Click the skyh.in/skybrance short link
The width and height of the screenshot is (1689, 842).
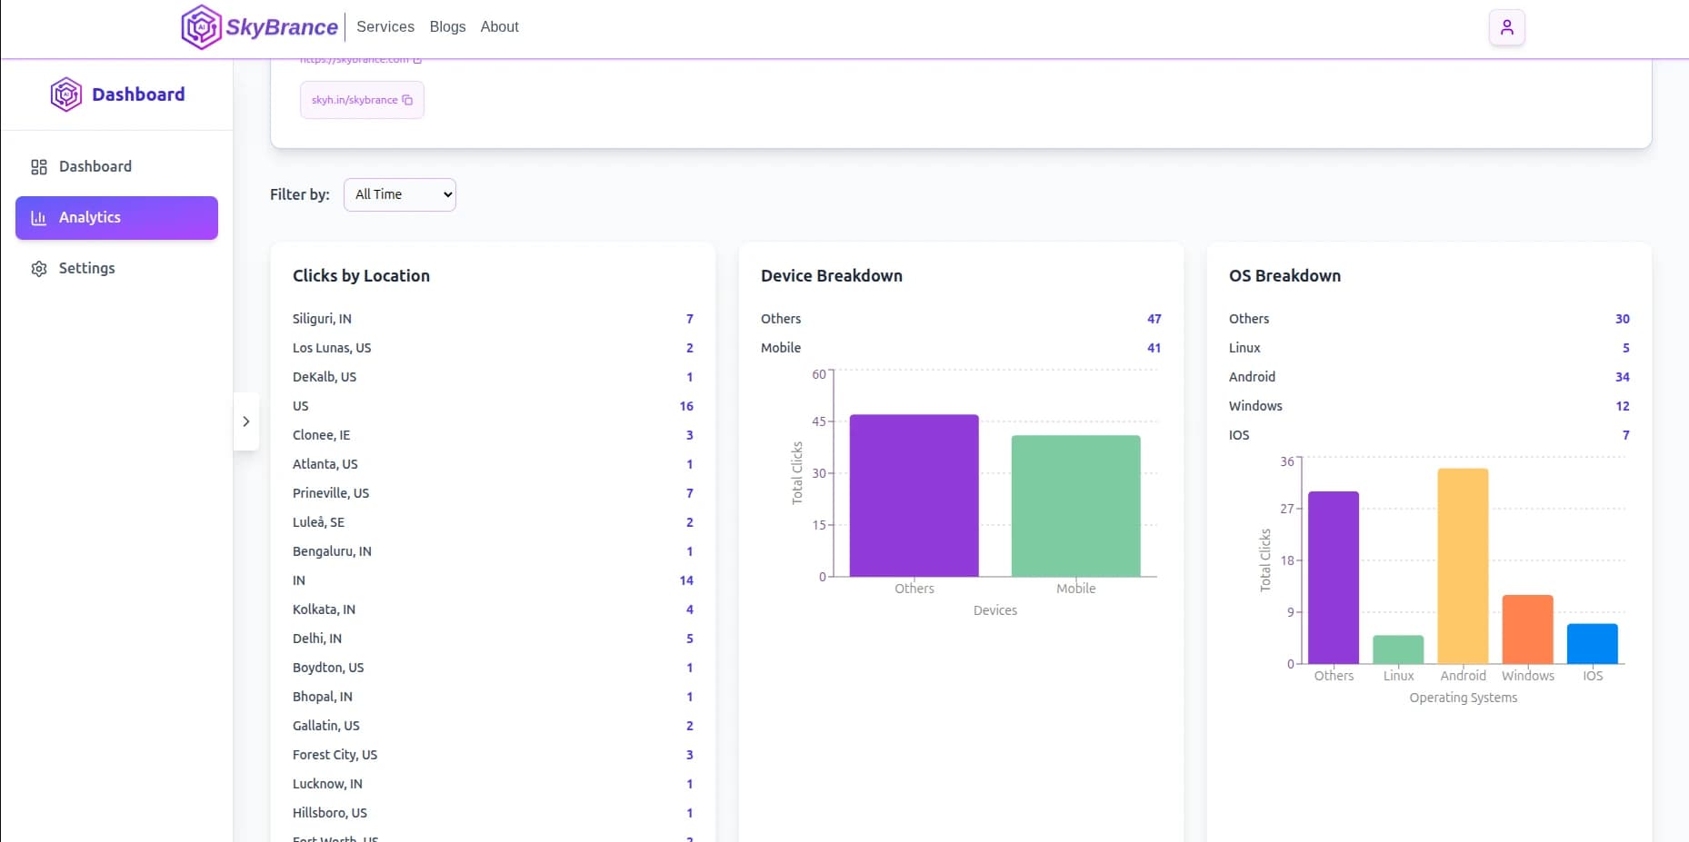(x=354, y=100)
